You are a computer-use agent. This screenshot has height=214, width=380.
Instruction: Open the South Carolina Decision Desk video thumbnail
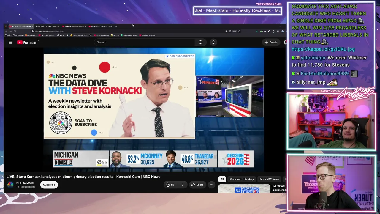(244, 189)
